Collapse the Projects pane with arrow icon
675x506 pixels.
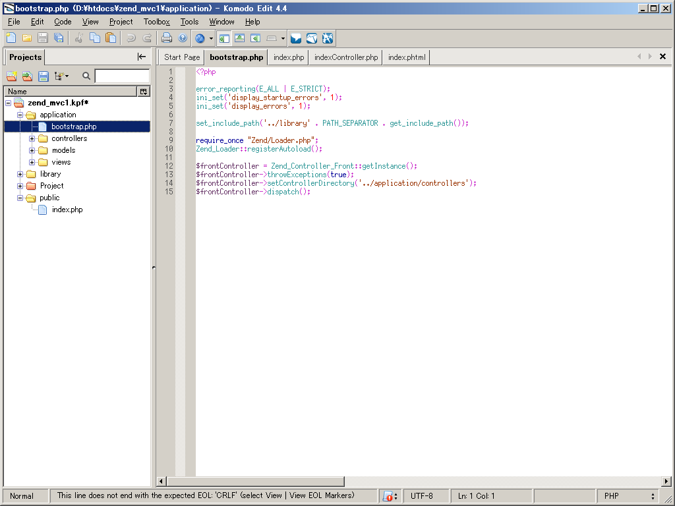142,57
